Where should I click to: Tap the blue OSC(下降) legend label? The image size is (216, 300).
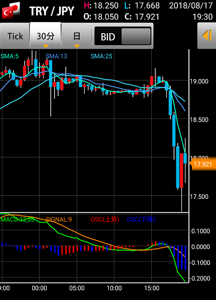coord(141,219)
